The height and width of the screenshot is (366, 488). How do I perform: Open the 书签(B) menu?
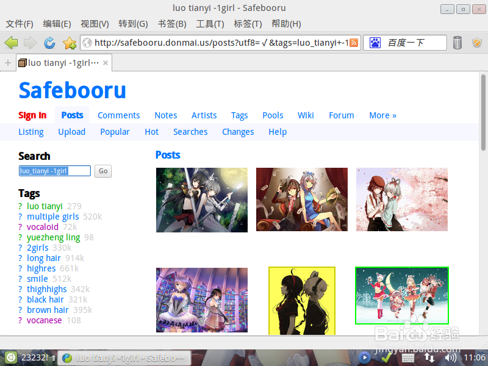(x=172, y=24)
